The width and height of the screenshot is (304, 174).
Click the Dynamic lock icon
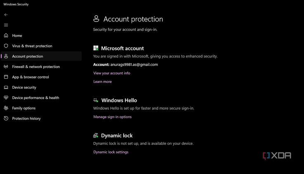(x=96, y=135)
